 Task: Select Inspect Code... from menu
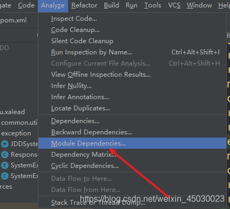pyautogui.click(x=132, y=19)
